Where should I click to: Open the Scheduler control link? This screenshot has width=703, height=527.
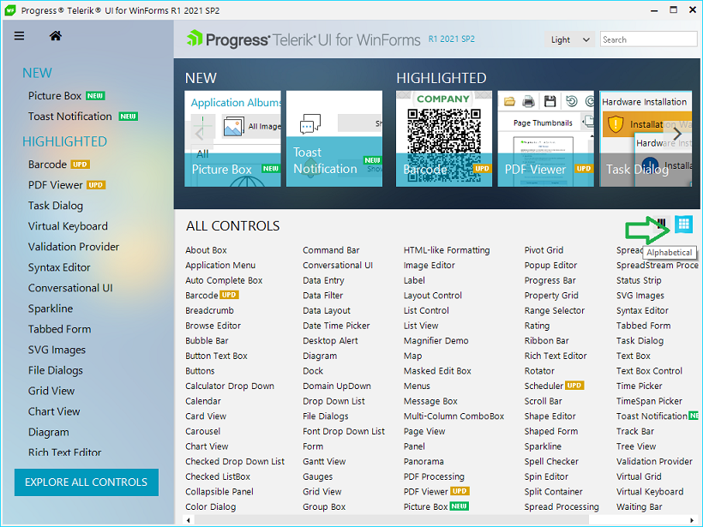point(544,386)
